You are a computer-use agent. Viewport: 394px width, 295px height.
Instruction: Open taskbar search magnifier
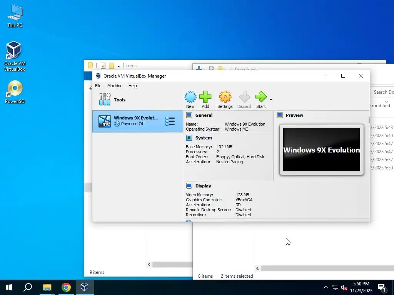coord(28,287)
